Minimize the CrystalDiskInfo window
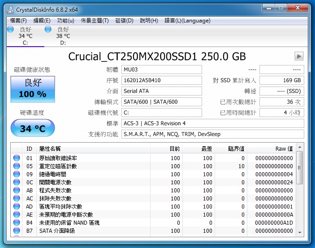 coord(269,8)
